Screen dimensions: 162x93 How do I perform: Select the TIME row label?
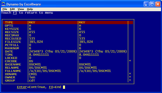pyautogui.click(x=9, y=55)
